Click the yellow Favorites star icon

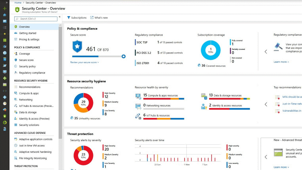tap(5, 34)
